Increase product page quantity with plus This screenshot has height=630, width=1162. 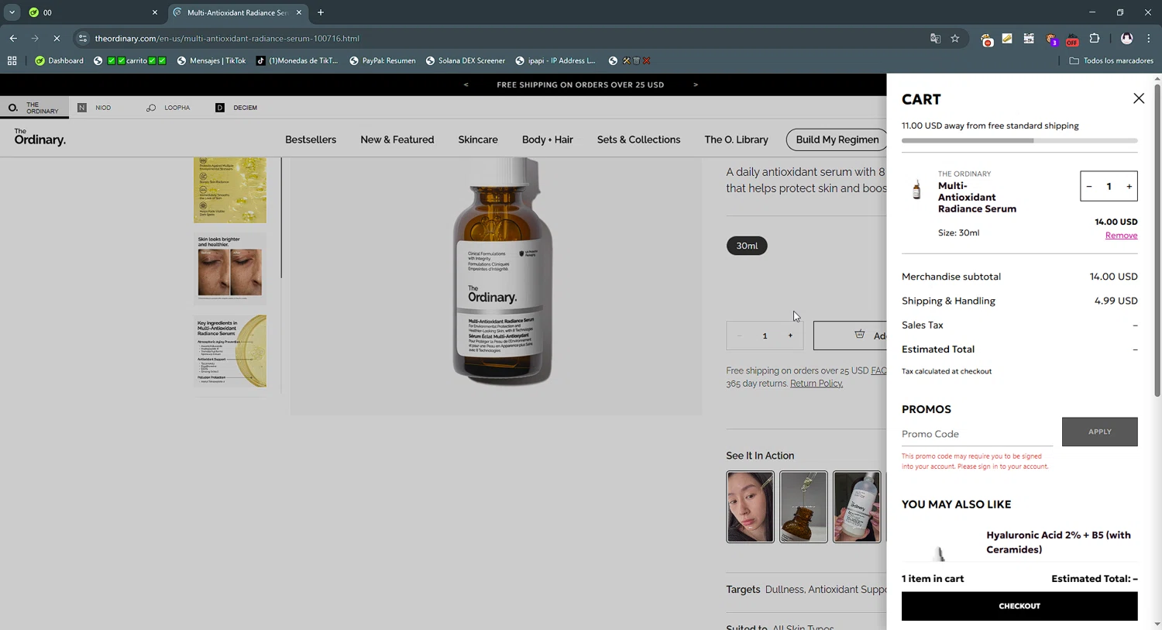(790, 336)
